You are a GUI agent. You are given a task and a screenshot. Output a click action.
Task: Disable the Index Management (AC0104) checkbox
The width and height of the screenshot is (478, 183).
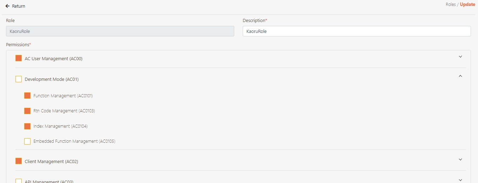27,126
